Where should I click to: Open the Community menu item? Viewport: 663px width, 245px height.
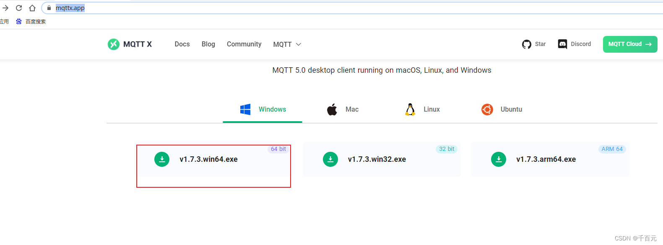point(244,44)
